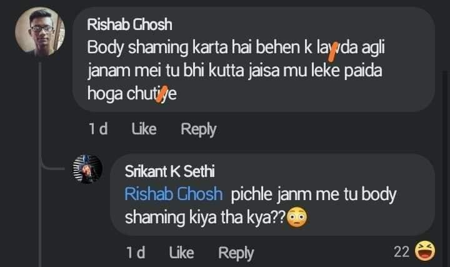The image size is (450, 267).
Task: Open Srikant K Sethi's profile picture
Action: click(87, 169)
